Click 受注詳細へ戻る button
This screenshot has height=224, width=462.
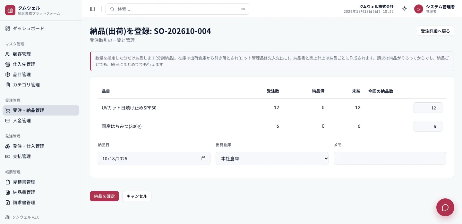tap(435, 31)
